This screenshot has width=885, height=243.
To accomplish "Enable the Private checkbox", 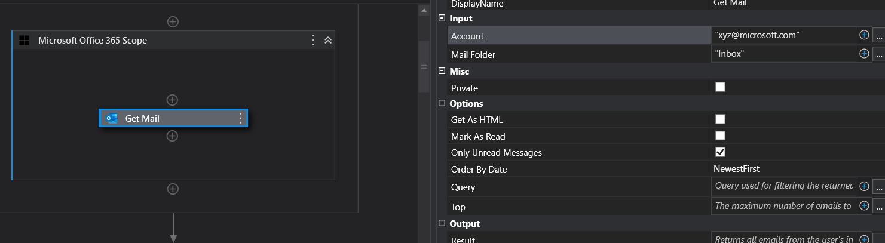I will click(721, 87).
